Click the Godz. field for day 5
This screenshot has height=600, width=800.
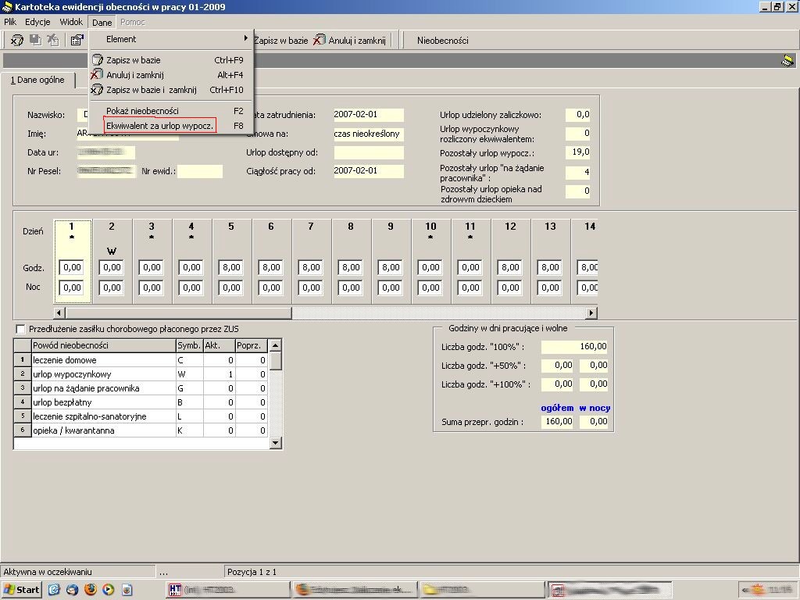231,267
